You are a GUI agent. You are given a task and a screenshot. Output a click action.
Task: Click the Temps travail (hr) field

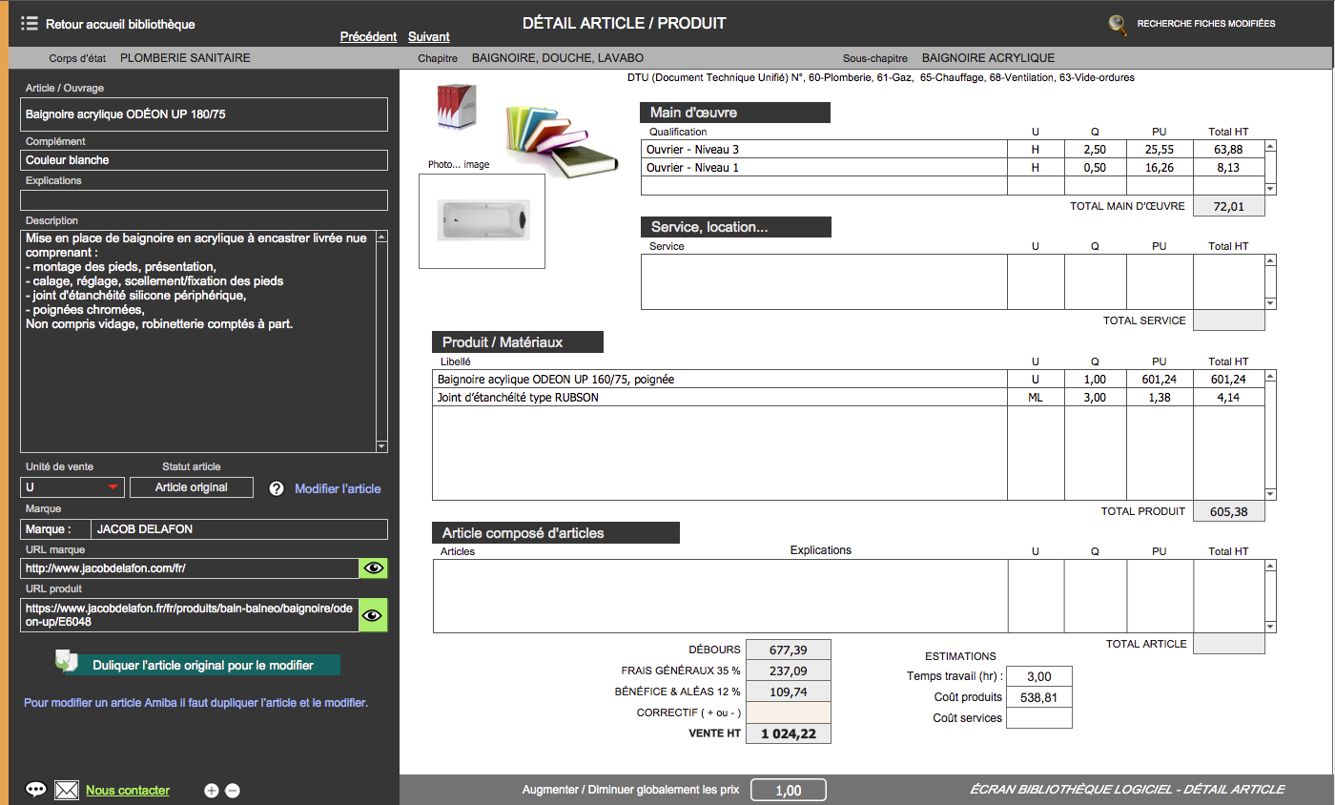(x=1038, y=676)
